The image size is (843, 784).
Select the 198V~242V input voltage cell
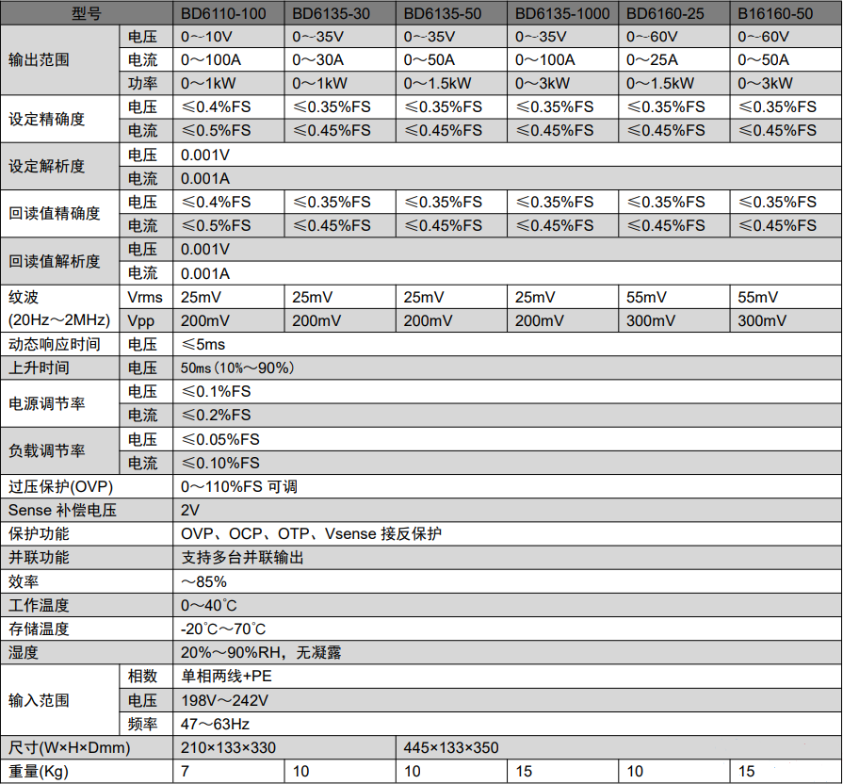coord(225,701)
